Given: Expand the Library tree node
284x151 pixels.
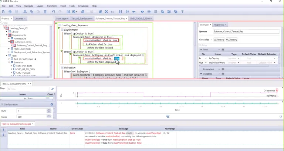Looking at the screenshot, I should 7,32.
